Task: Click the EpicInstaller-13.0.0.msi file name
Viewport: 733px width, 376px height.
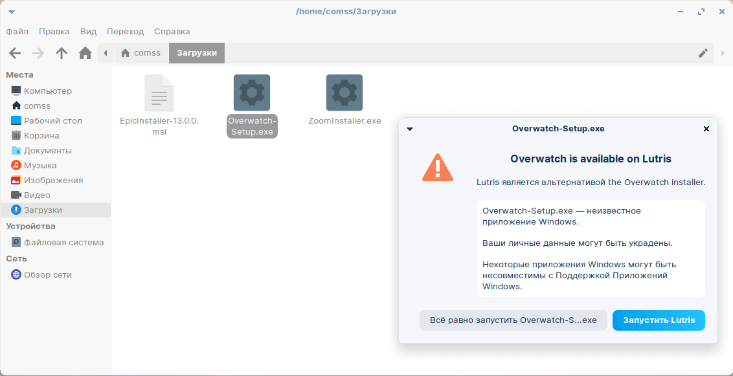Action: point(159,126)
